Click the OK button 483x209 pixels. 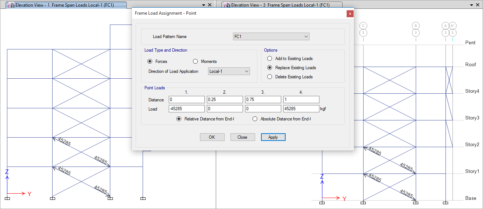tap(212, 137)
